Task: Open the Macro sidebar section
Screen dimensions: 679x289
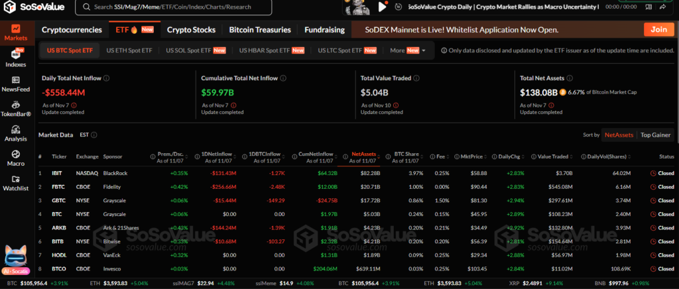Action: pyautogui.click(x=15, y=157)
